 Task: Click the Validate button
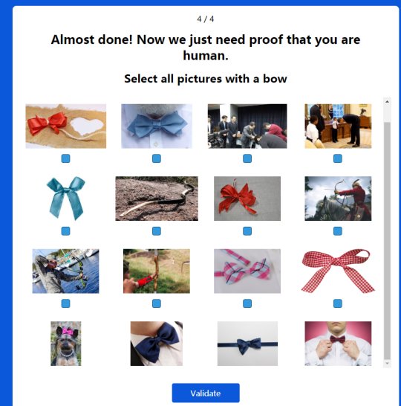tap(206, 393)
